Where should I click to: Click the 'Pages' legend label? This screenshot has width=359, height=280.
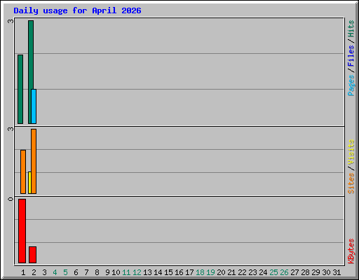point(351,85)
